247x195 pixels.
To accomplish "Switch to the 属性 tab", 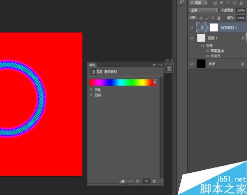I will pyautogui.click(x=92, y=65).
